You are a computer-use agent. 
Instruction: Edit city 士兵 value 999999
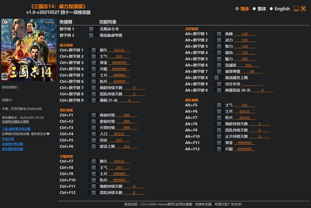click(119, 75)
